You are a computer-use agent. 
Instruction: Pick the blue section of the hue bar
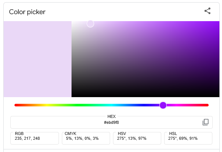(x=144, y=105)
